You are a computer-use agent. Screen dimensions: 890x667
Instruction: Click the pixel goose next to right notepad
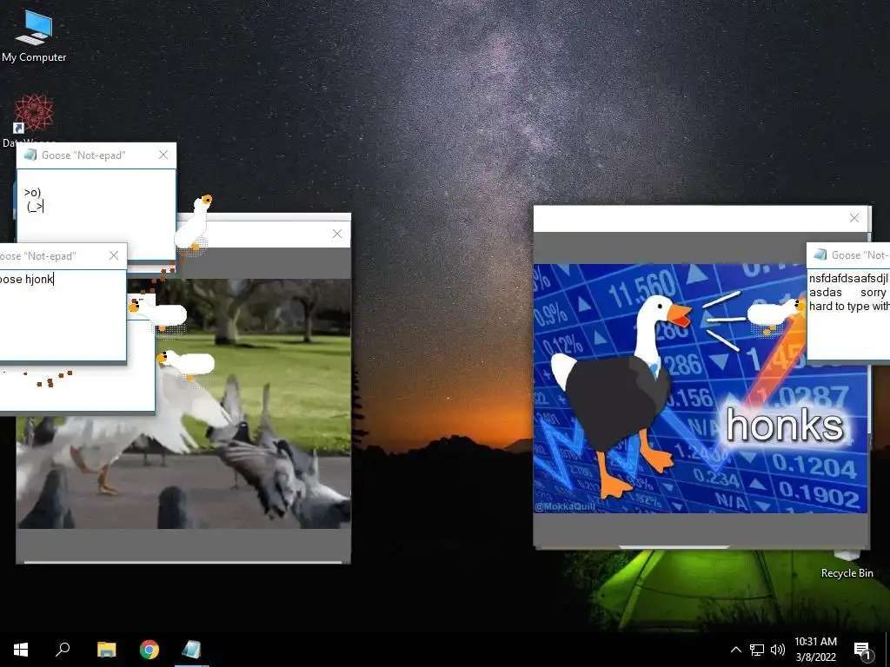(775, 314)
